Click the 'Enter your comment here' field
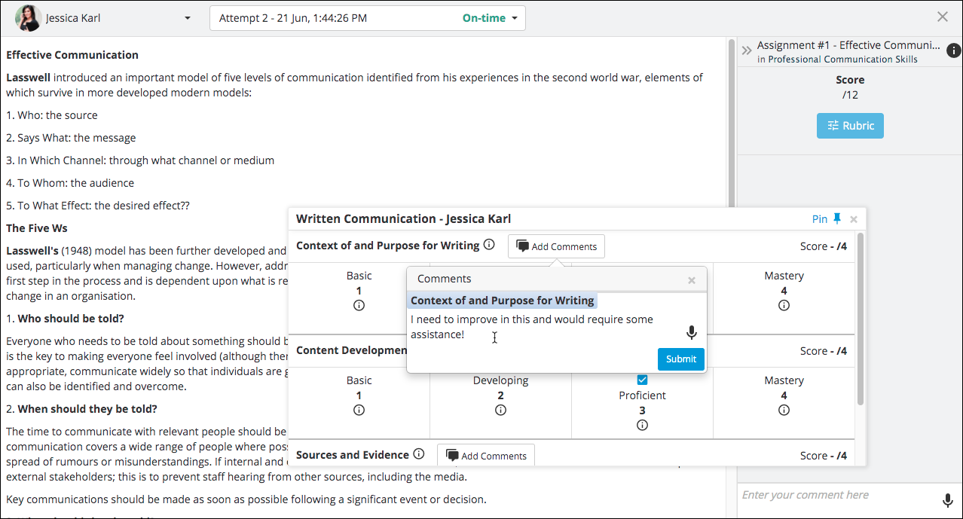Image resolution: width=963 pixels, height=519 pixels. (836, 495)
